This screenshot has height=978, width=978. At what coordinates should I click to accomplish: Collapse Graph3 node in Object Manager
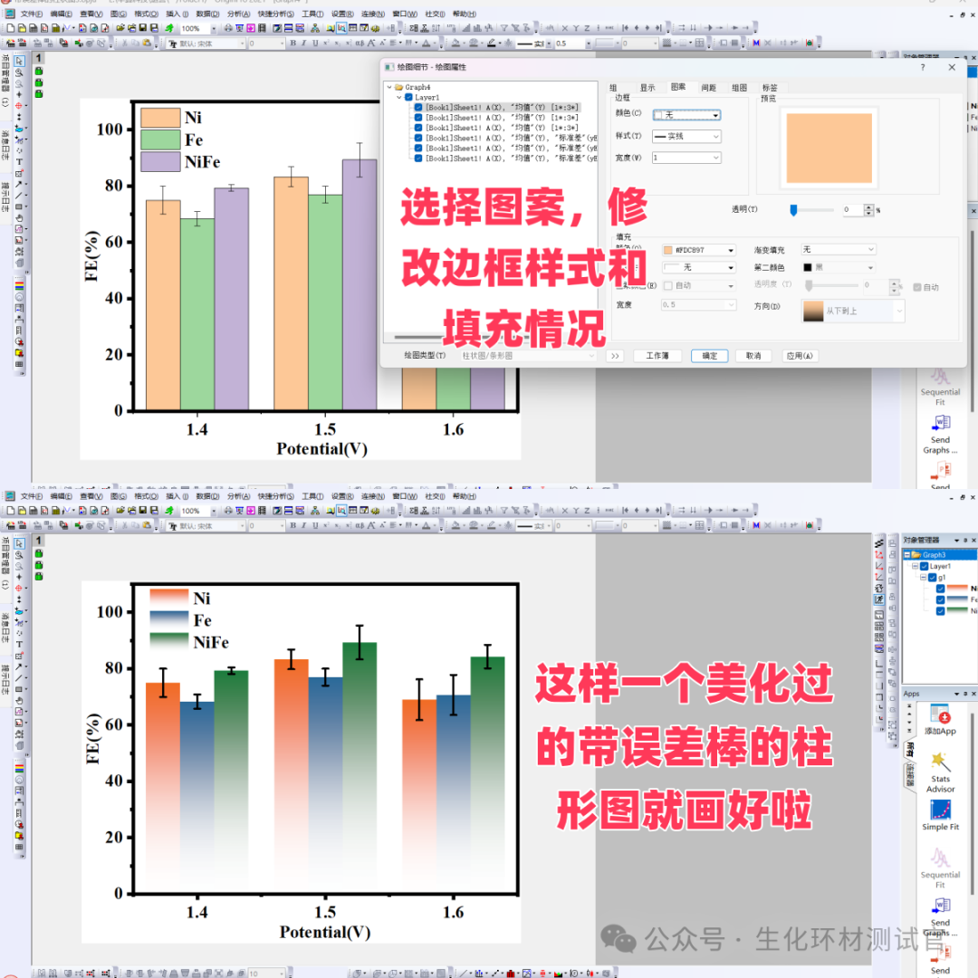point(907,554)
